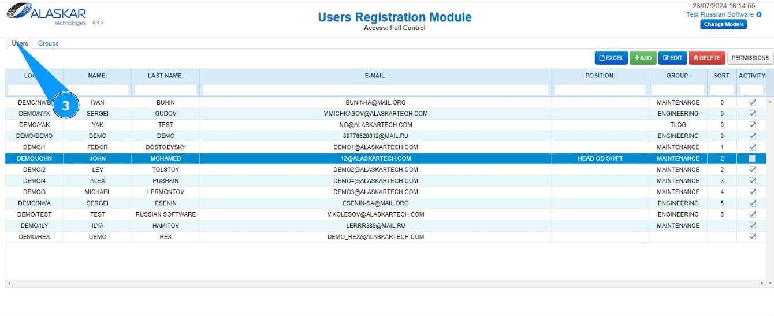Focus the POSITION filter input field

pyautogui.click(x=600, y=90)
